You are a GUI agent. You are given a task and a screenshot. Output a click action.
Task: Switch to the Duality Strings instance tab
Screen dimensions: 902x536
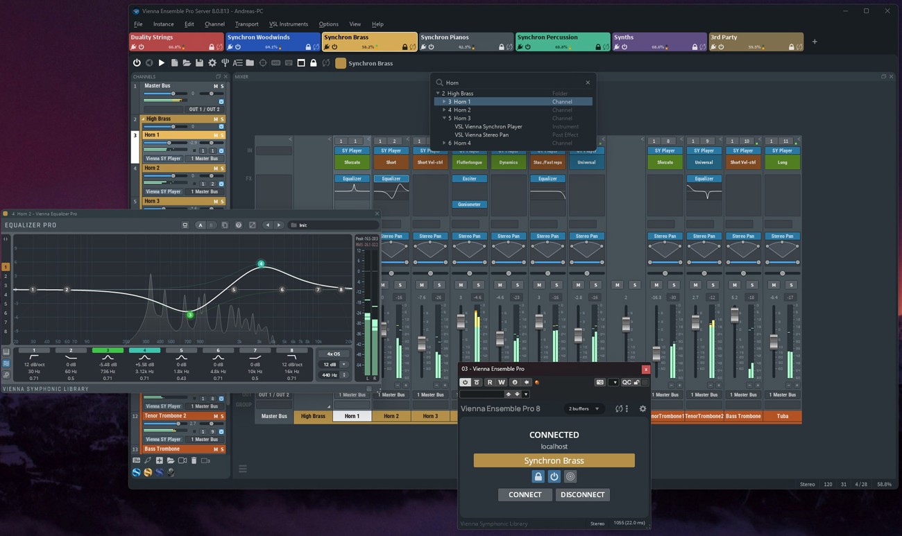pos(176,42)
